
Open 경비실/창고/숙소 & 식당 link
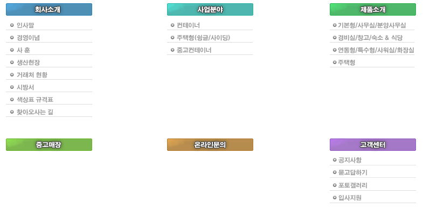pyautogui.click(x=370, y=38)
